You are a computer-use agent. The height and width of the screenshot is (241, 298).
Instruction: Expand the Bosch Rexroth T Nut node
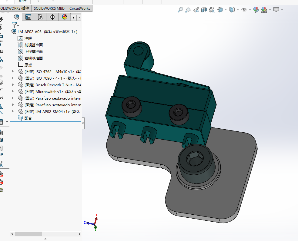[13, 85]
